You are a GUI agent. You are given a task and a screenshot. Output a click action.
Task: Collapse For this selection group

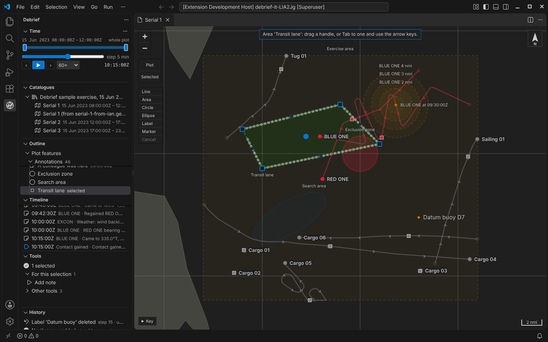tap(27, 274)
